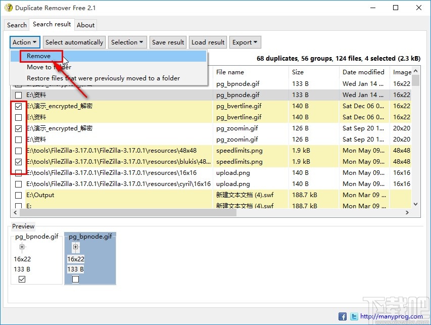Check the cyril\16x16 upload.png row

(x=18, y=184)
